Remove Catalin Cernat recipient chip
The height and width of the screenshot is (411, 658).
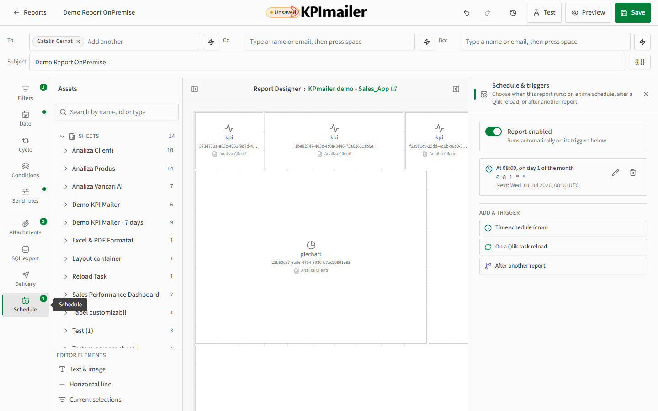click(x=78, y=42)
